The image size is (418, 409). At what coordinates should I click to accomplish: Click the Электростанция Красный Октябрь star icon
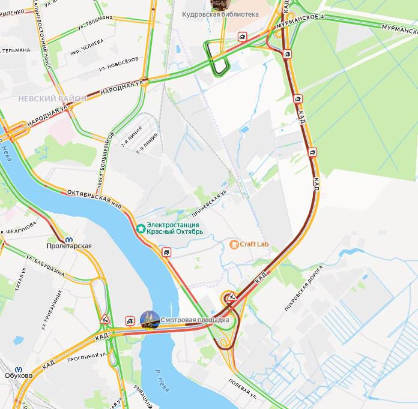click(x=141, y=228)
